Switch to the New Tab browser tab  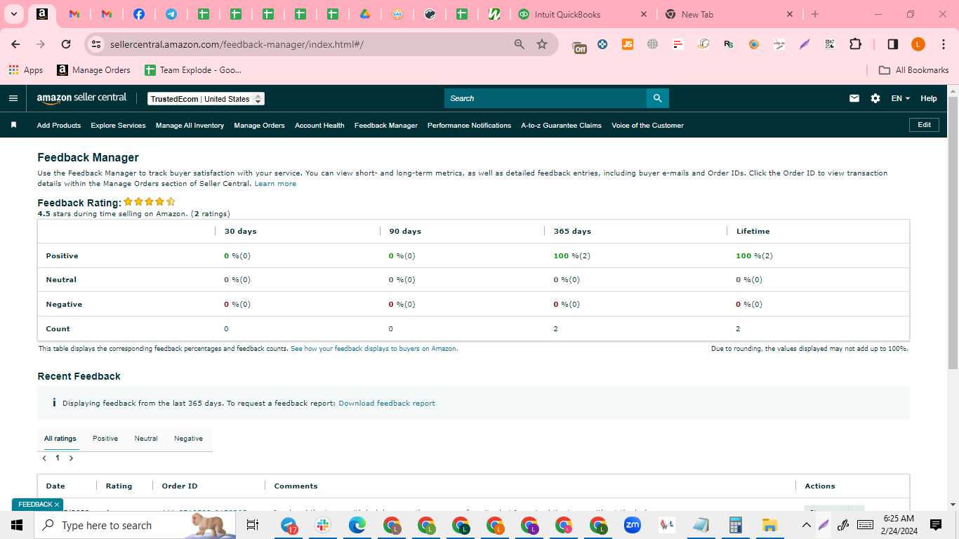pyautogui.click(x=729, y=14)
